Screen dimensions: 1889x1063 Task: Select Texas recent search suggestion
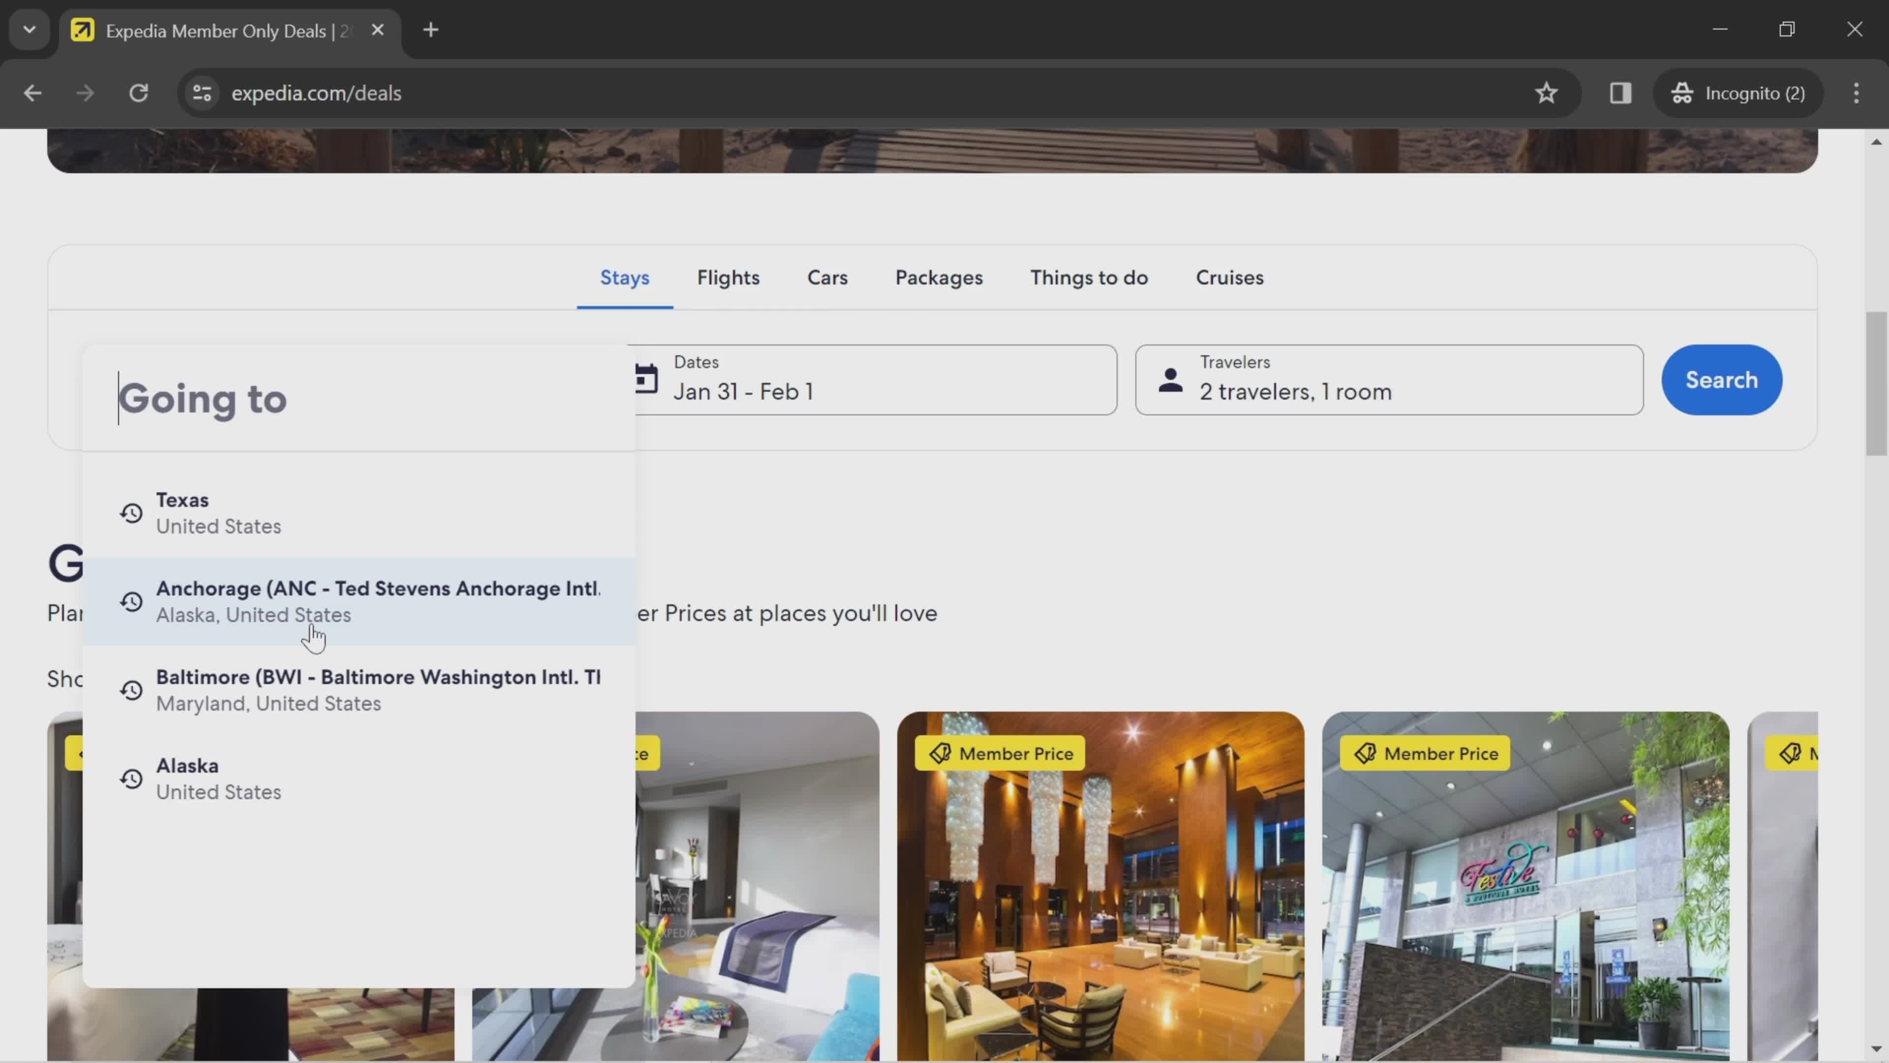pos(359,513)
